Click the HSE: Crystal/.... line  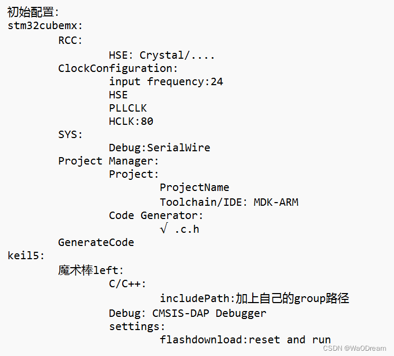coord(162,55)
